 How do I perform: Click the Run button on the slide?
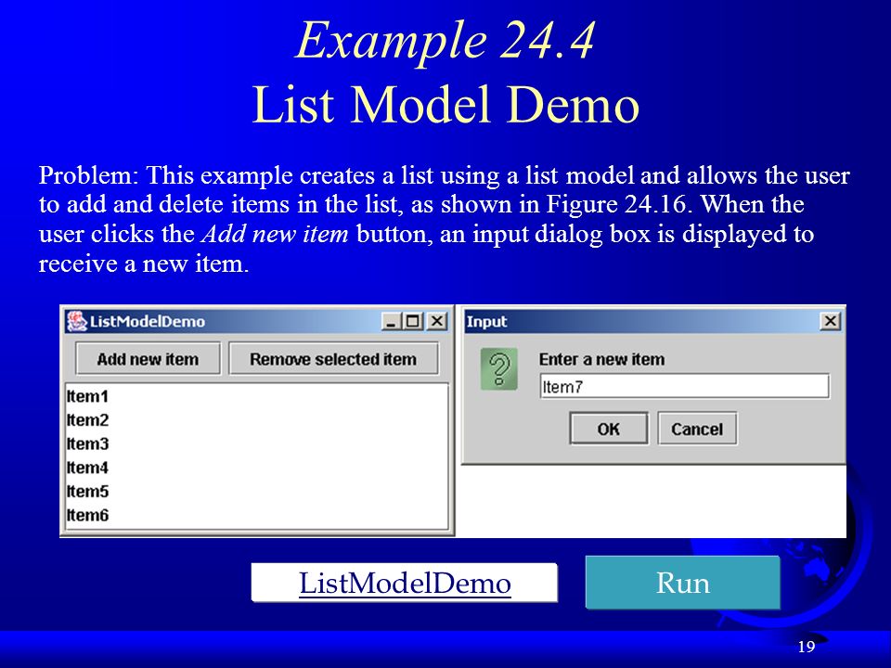pos(682,583)
